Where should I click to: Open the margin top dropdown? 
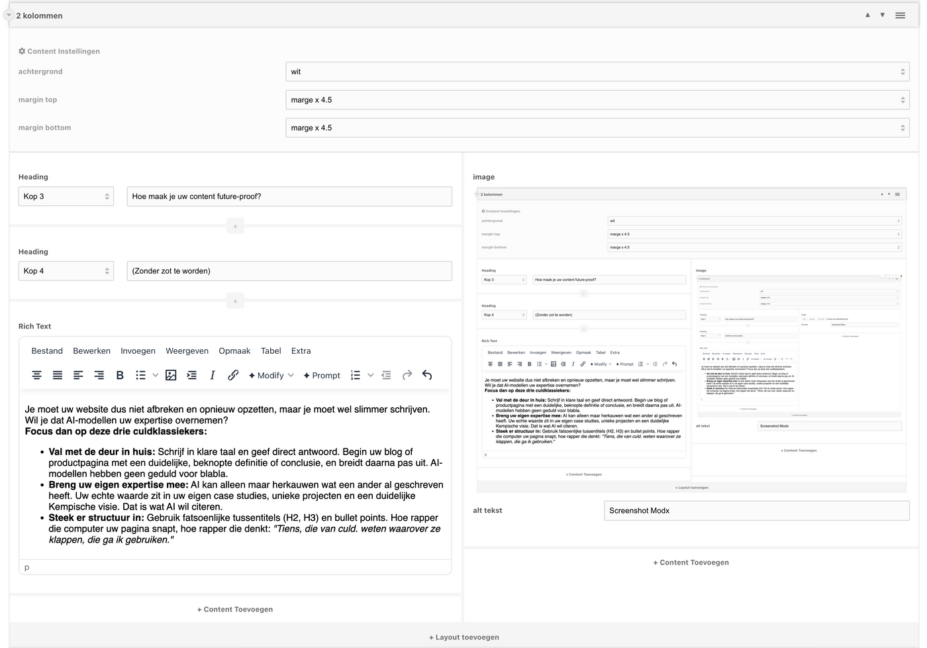(597, 100)
